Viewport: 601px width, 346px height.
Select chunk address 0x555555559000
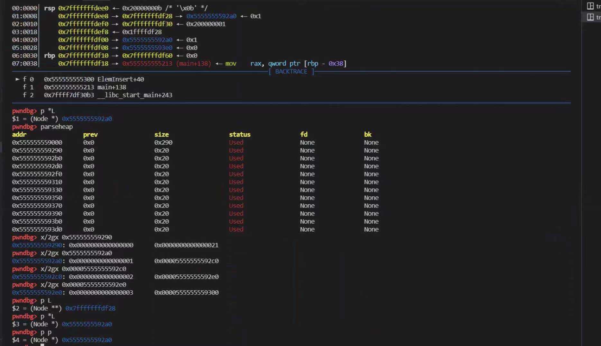37,142
